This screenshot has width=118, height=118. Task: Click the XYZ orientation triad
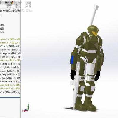coord(26,108)
